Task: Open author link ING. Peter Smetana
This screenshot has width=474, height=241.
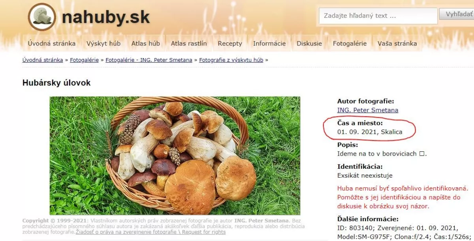Action: [368, 110]
